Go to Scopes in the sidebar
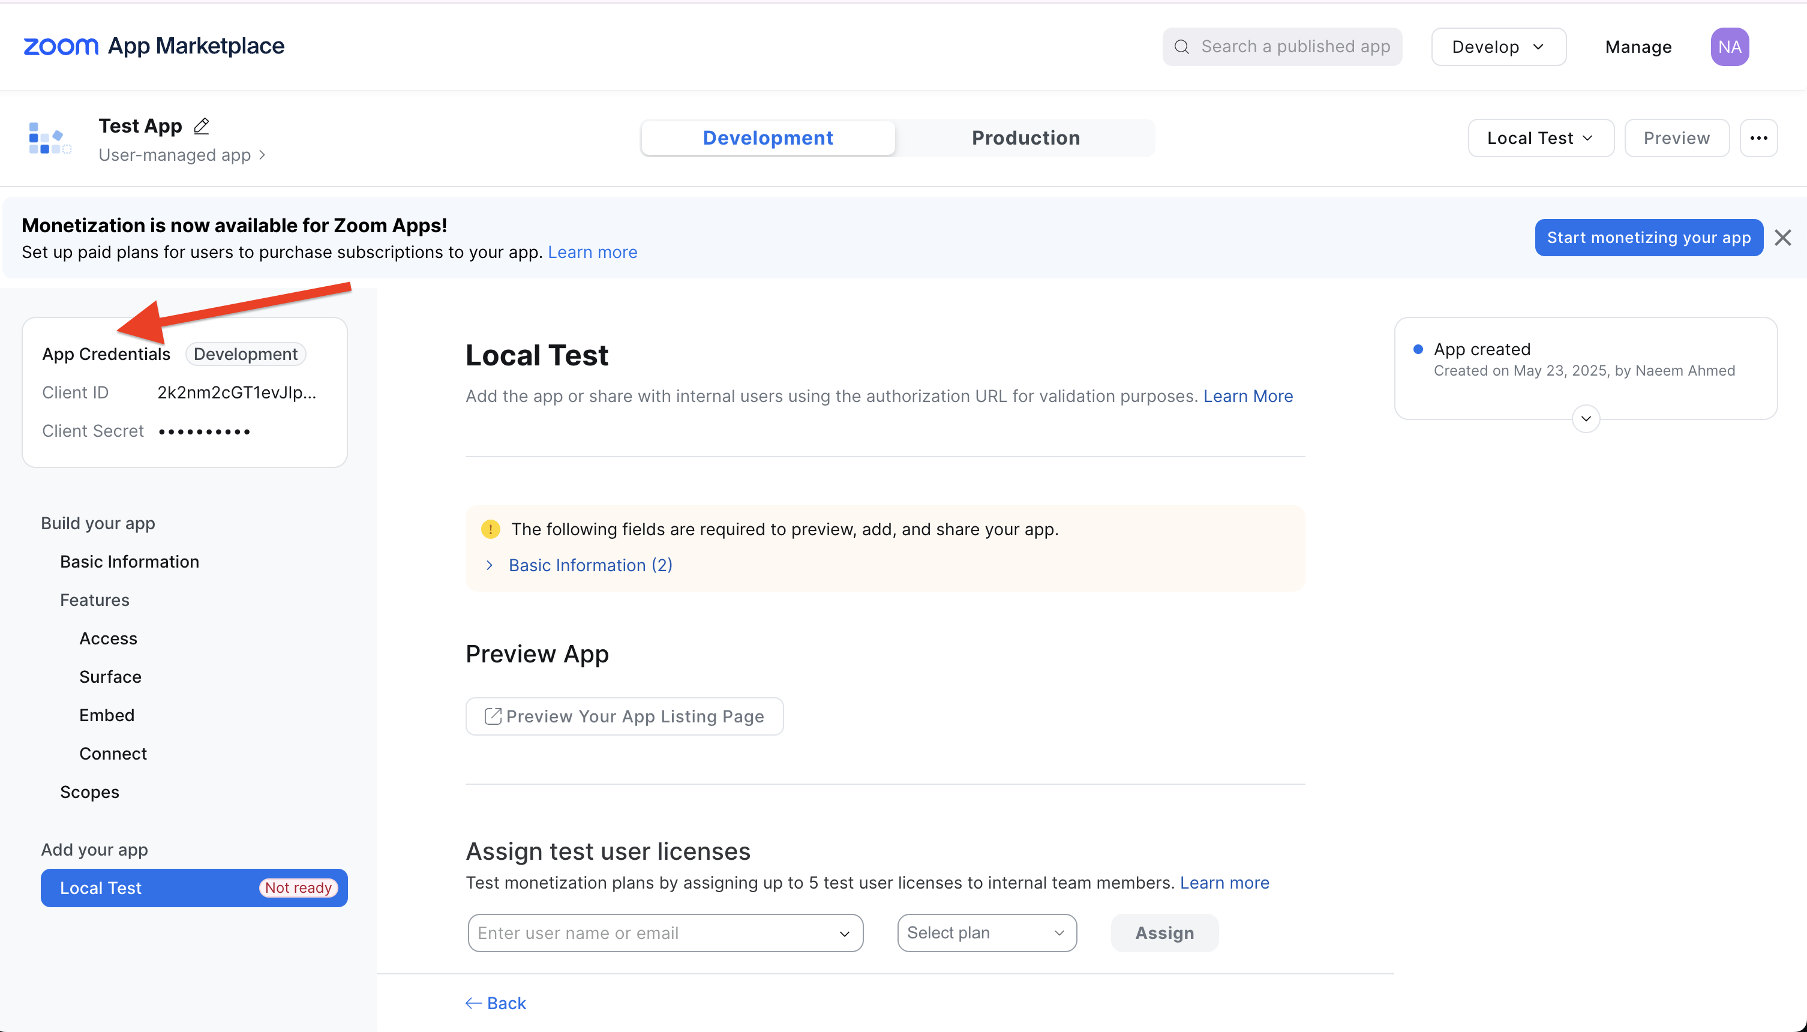The width and height of the screenshot is (1807, 1032). [89, 792]
